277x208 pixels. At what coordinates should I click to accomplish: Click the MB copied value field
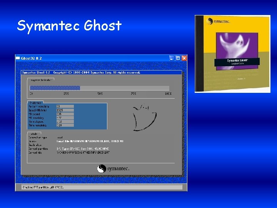pos(65,114)
